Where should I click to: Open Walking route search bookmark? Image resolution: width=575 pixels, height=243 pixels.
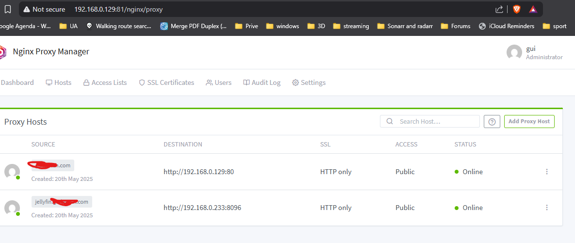pos(118,26)
